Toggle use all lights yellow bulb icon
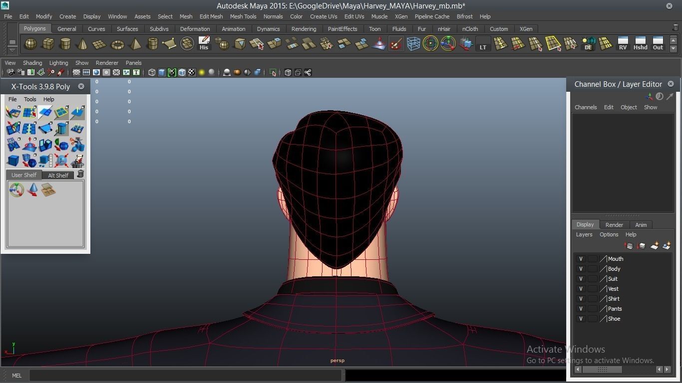 (202, 73)
